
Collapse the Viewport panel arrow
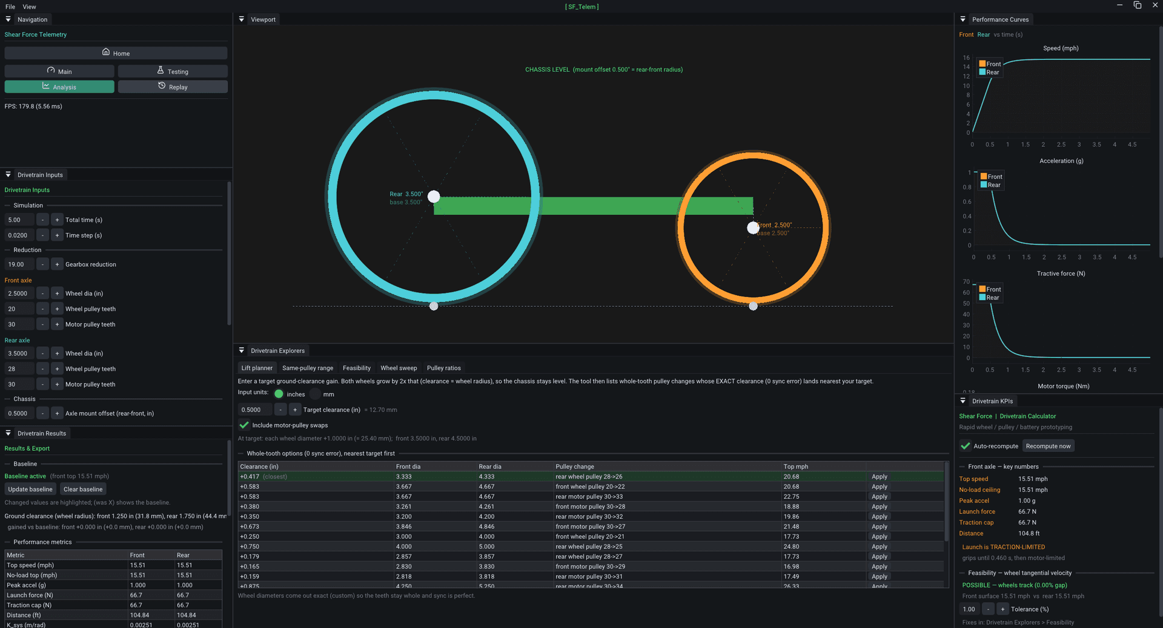pyautogui.click(x=242, y=19)
